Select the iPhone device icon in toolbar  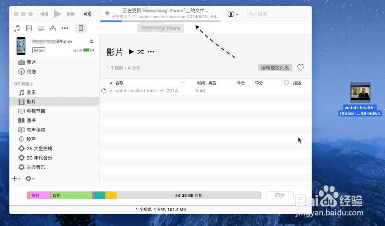81,28
